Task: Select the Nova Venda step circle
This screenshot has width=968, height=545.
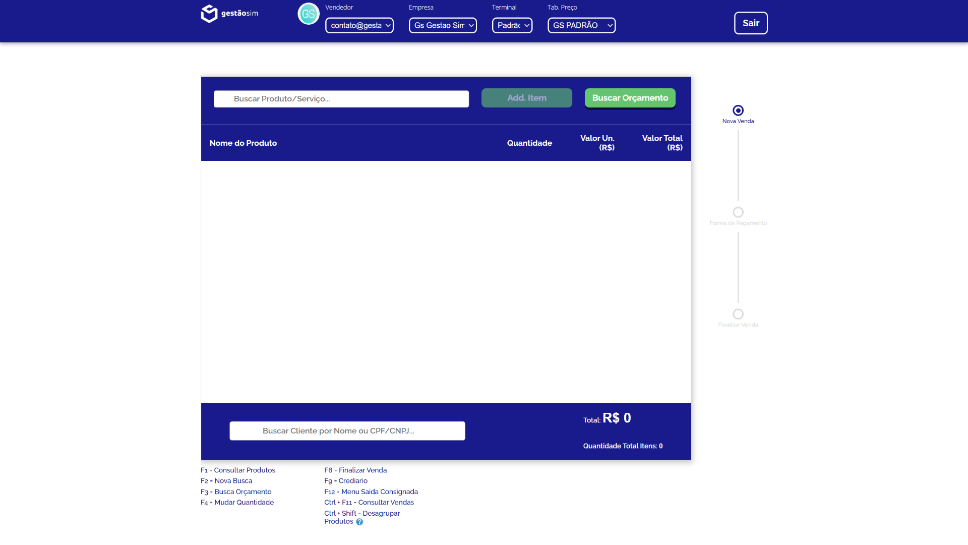Action: (738, 110)
